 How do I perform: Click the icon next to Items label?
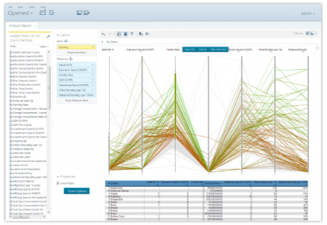click(x=66, y=41)
